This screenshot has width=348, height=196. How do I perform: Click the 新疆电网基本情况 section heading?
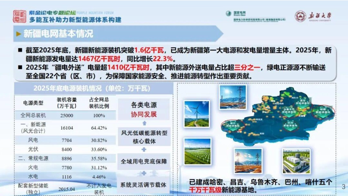point(58,34)
